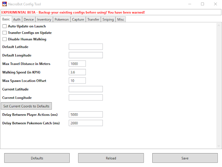This screenshot has width=222, height=167.
Task: Open the Transfer tab
Action: tap(93, 19)
